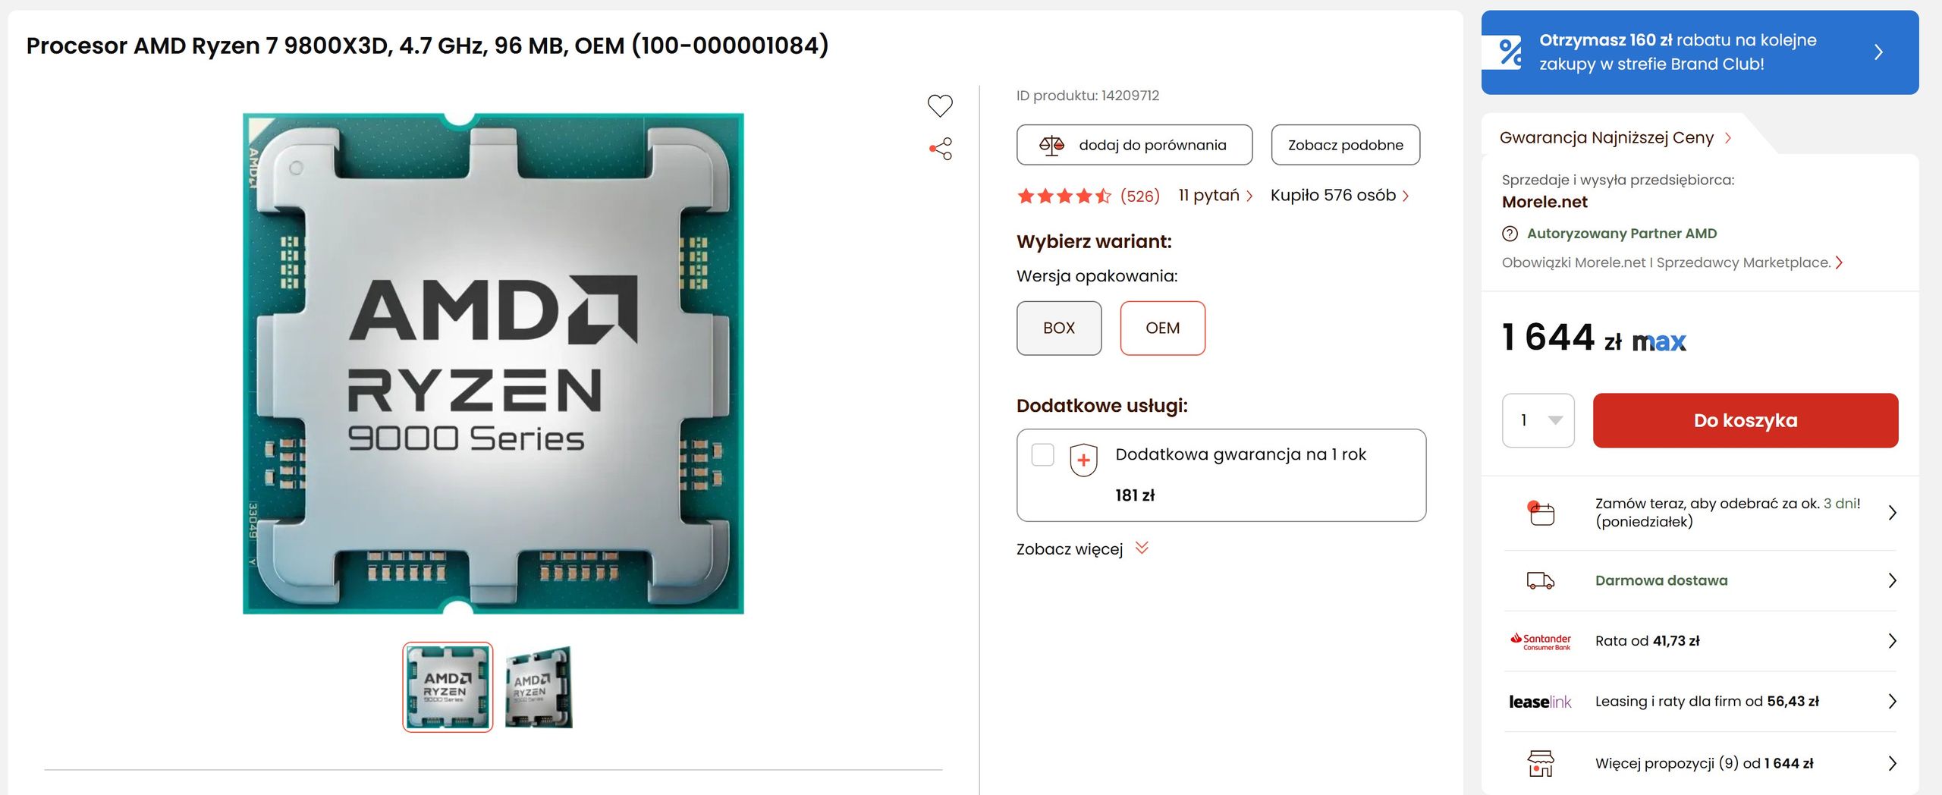Screen dimensions: 1942x795
Task: Click the main AMD Ryzen product image
Action: click(493, 363)
